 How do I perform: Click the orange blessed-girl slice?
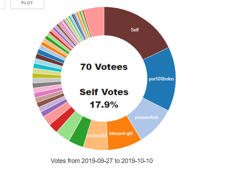pyautogui.click(x=122, y=134)
